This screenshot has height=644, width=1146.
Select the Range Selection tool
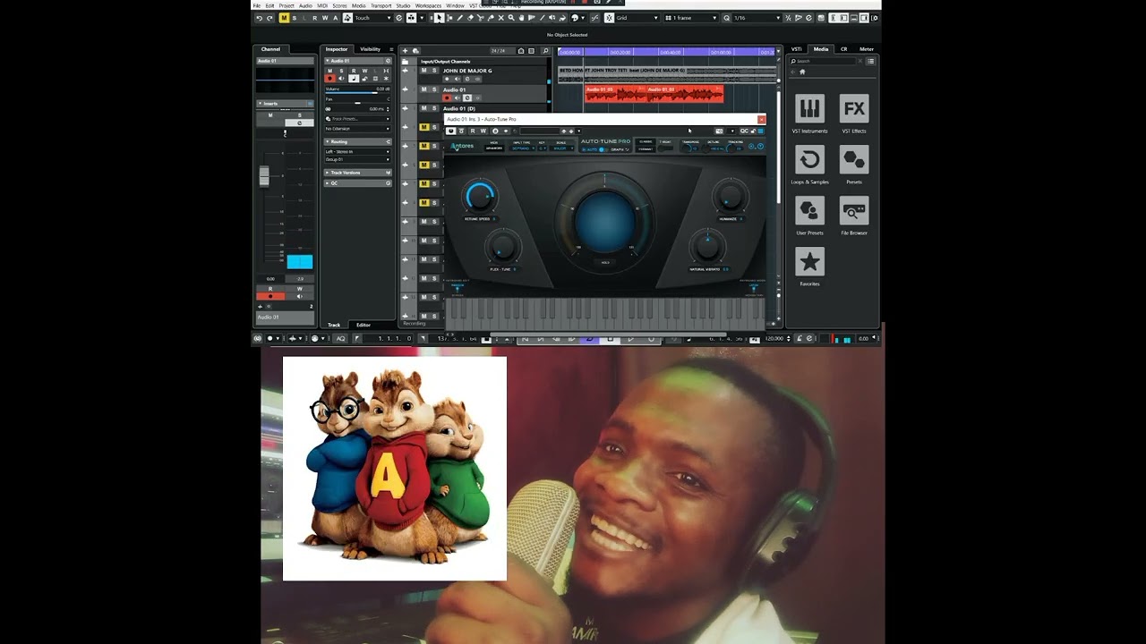pos(449,18)
